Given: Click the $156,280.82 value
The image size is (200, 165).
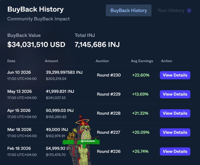Looking at the screenshot, I should (x=56, y=117).
